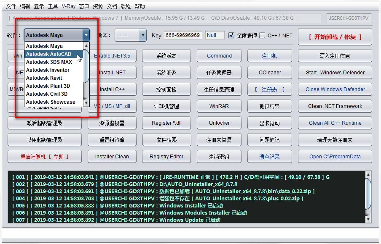Open the 教程 menu

coord(126,6)
